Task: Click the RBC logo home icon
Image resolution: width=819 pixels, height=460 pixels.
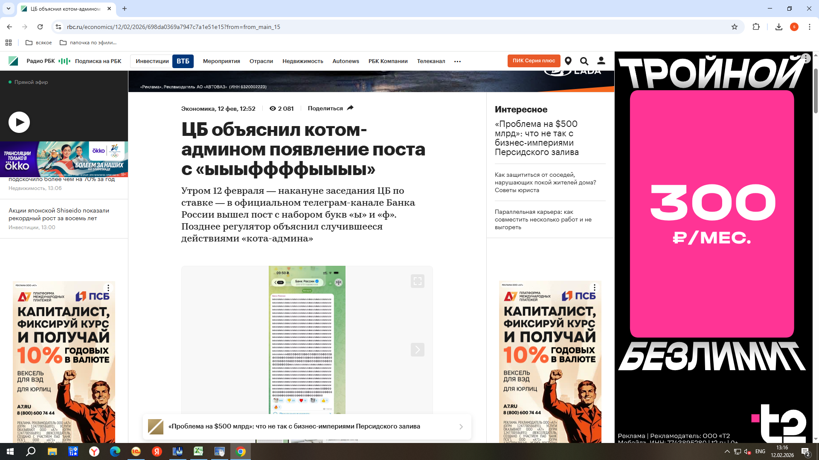Action: pos(13,61)
